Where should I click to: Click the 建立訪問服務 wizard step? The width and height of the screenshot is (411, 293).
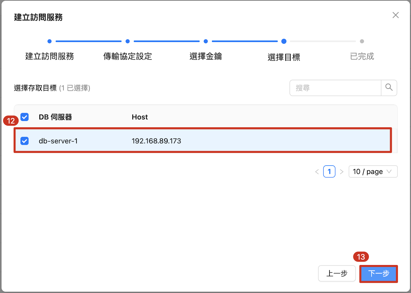coord(50,56)
